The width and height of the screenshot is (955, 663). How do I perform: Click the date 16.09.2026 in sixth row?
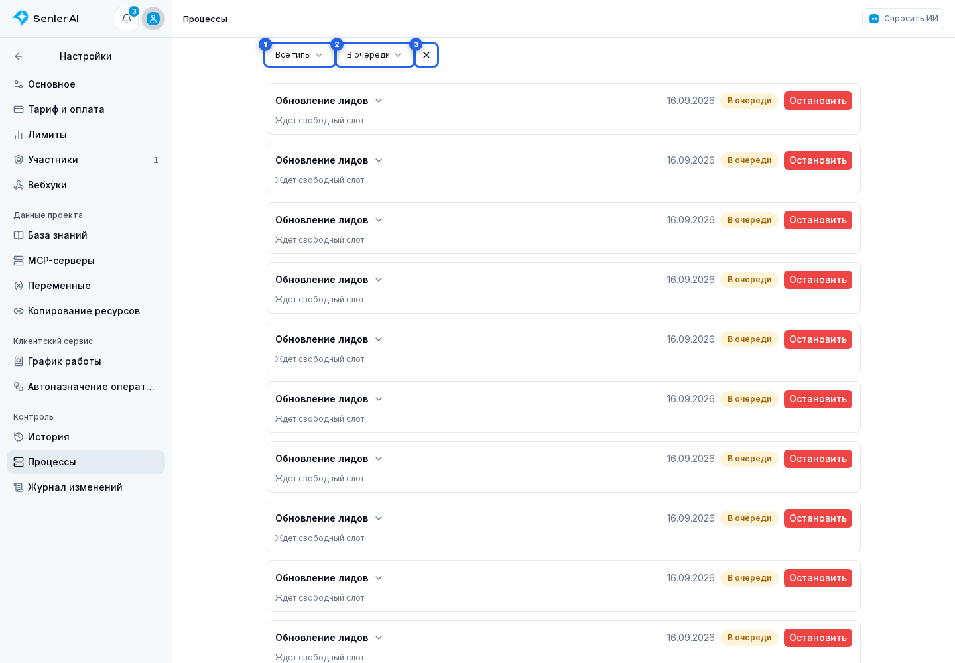pyautogui.click(x=690, y=399)
